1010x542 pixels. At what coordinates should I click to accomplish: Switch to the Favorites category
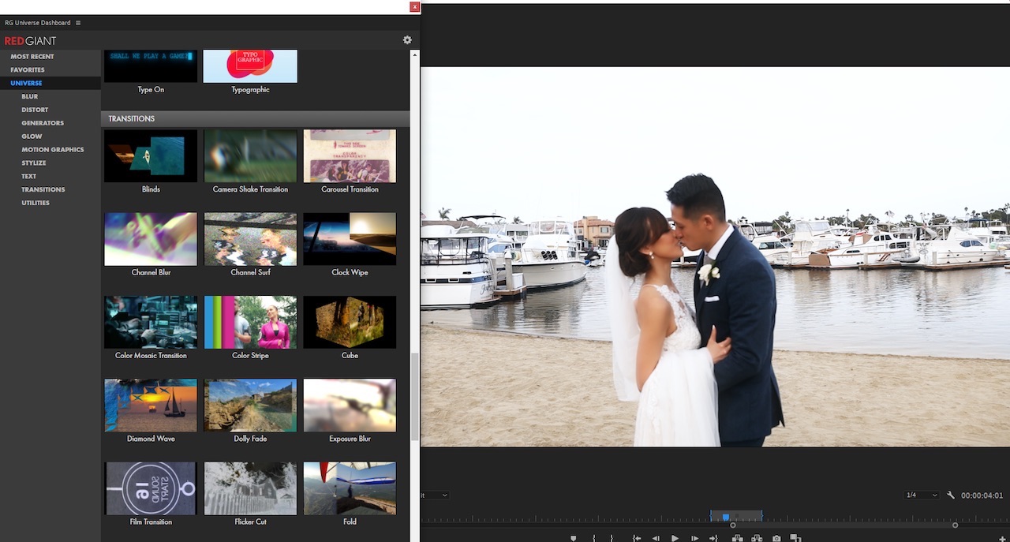[x=27, y=69]
